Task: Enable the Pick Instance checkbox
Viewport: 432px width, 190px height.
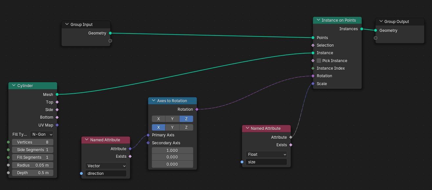Action: coord(319,61)
